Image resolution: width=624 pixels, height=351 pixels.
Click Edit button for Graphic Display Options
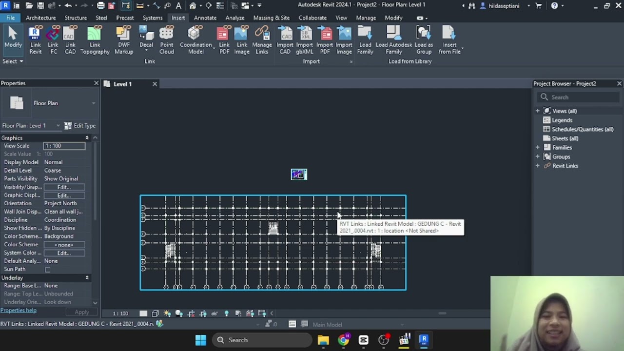coord(64,195)
